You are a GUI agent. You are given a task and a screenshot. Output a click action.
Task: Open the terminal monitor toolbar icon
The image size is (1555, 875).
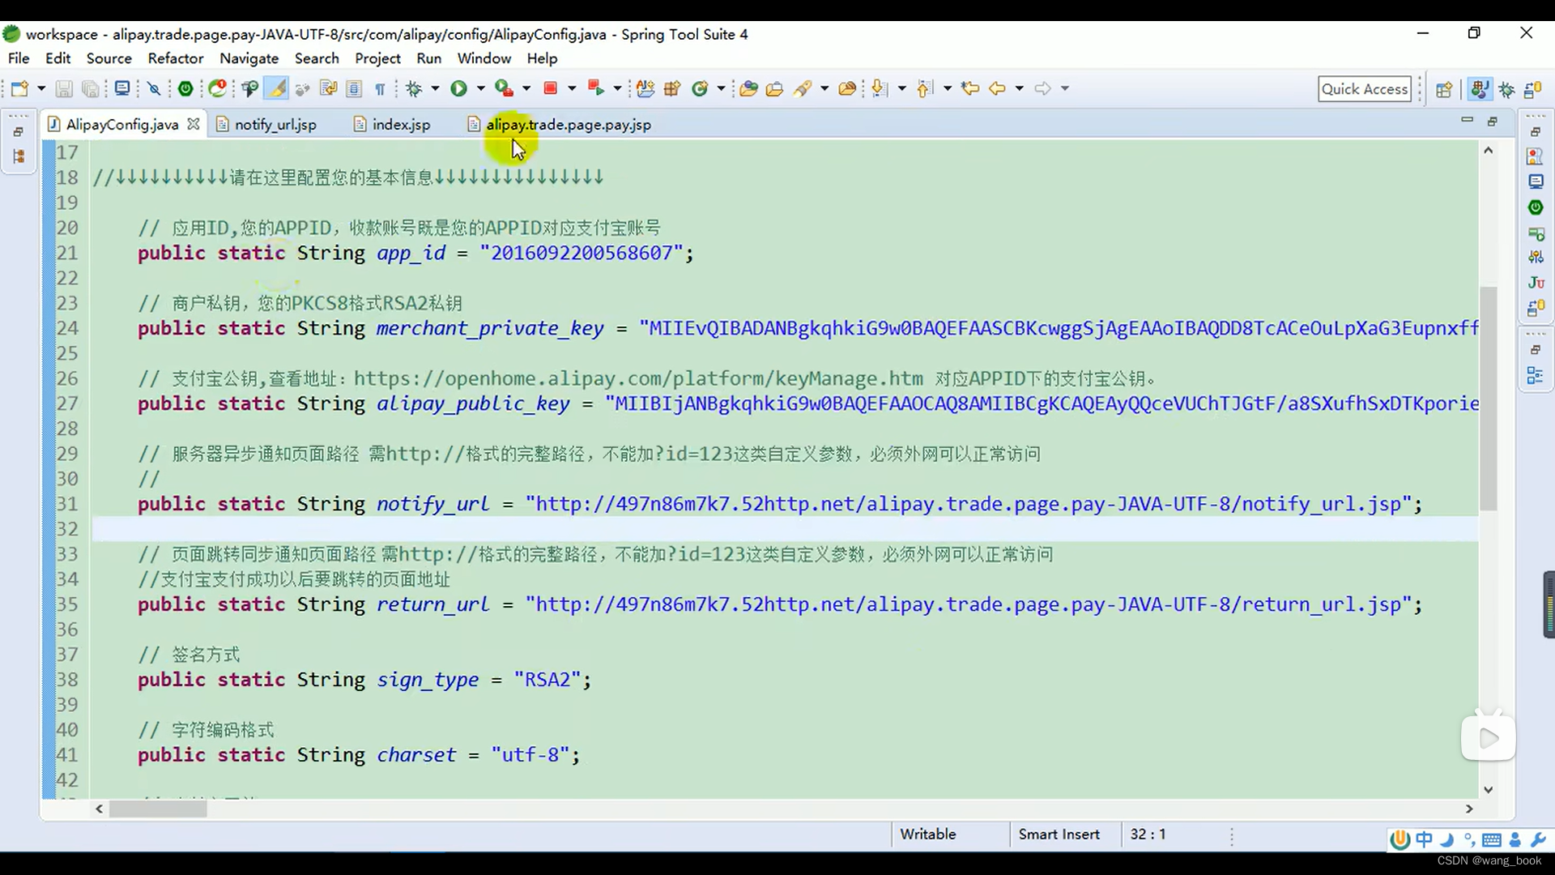121,88
